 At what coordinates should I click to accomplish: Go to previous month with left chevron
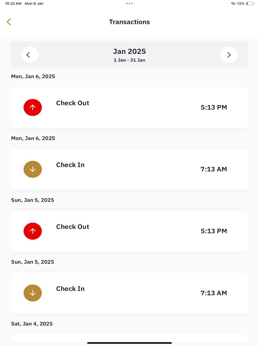pyautogui.click(x=30, y=55)
